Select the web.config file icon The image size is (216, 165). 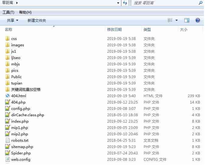8,159
